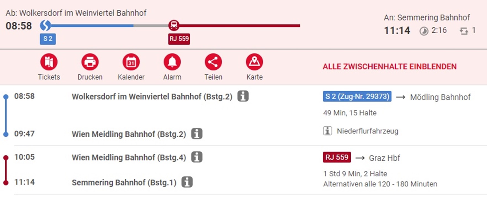Show info for Wien Meidling Bstg.2

point(197,134)
